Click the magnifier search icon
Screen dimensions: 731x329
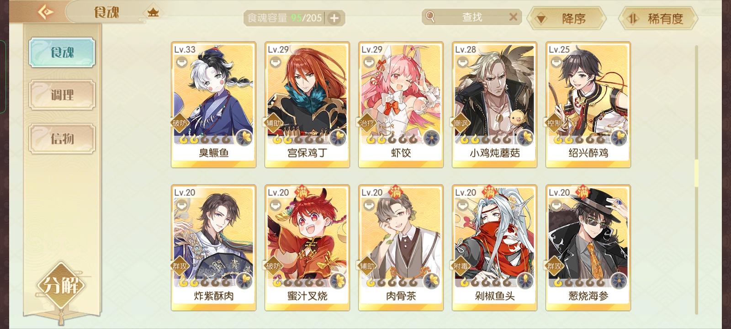click(430, 17)
